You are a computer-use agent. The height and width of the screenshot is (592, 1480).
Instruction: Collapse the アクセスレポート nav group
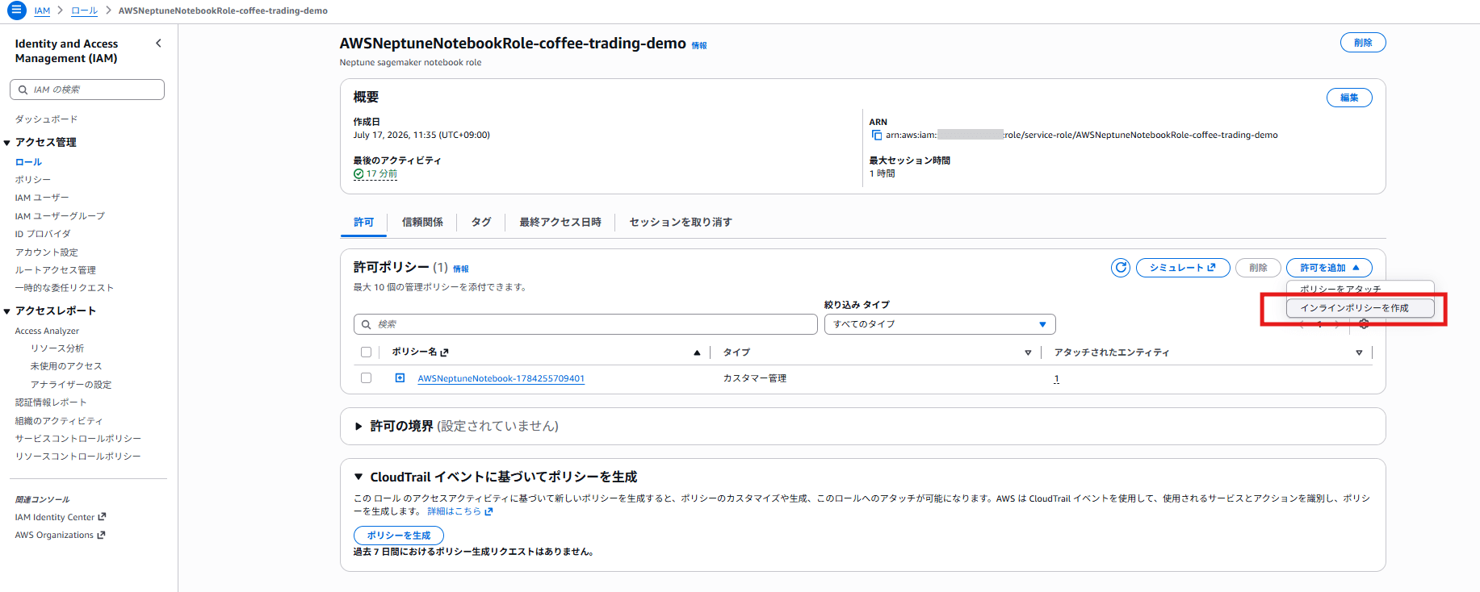(x=7, y=311)
